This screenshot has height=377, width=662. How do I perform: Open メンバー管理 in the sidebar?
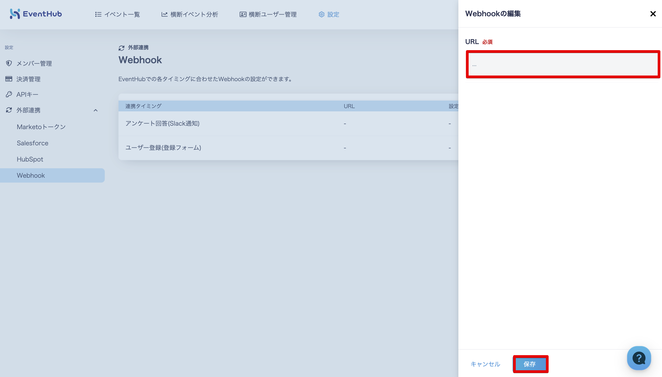[34, 63]
